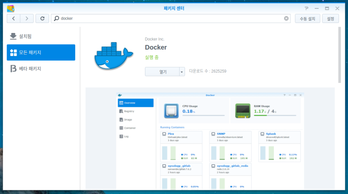Click the beta B icon in the sidebar

pos(14,69)
